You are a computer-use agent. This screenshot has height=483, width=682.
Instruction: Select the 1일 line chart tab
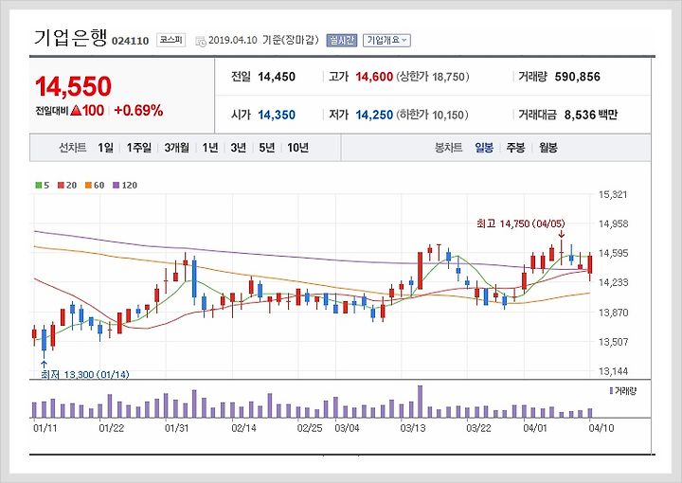click(105, 148)
